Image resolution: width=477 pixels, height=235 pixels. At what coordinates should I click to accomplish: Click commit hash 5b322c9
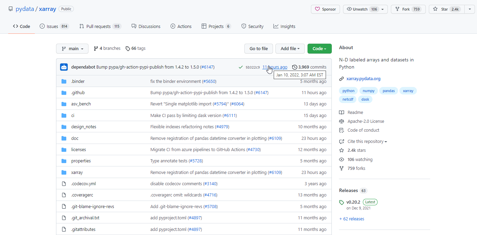pyautogui.click(x=252, y=67)
